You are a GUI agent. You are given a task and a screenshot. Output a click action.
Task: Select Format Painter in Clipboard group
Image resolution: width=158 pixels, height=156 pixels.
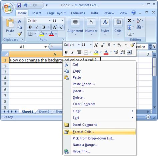[x=20, y=34]
